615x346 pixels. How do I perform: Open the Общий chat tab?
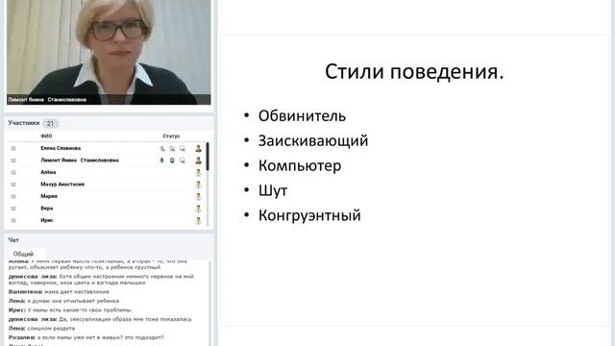coord(23,254)
